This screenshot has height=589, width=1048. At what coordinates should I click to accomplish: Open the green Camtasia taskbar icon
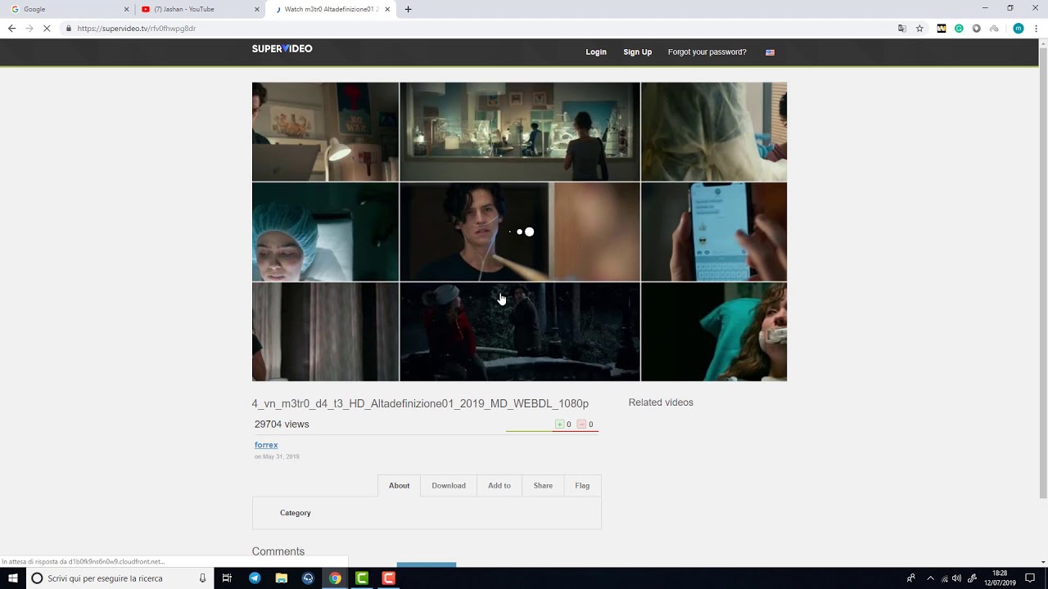(x=362, y=578)
